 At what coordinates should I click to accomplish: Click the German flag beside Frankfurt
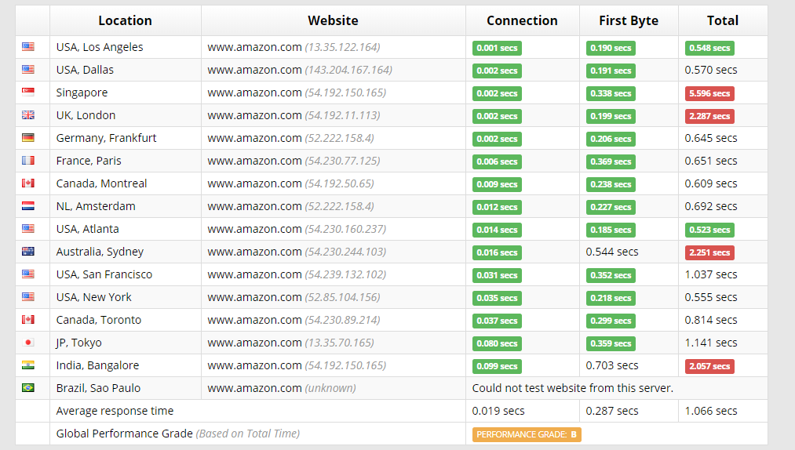pos(28,138)
